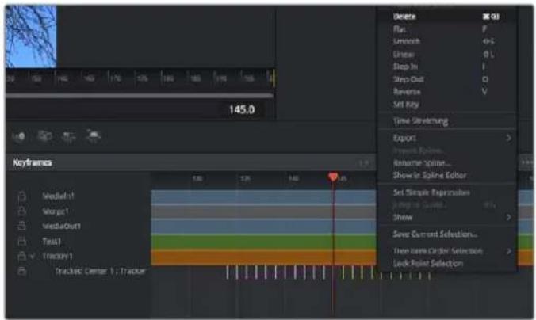Click the green Text1 segment bar
Image resolution: width=536 pixels, height=320 pixels.
tap(263, 242)
